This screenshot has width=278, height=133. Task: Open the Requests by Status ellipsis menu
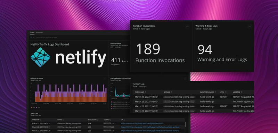point(105,79)
